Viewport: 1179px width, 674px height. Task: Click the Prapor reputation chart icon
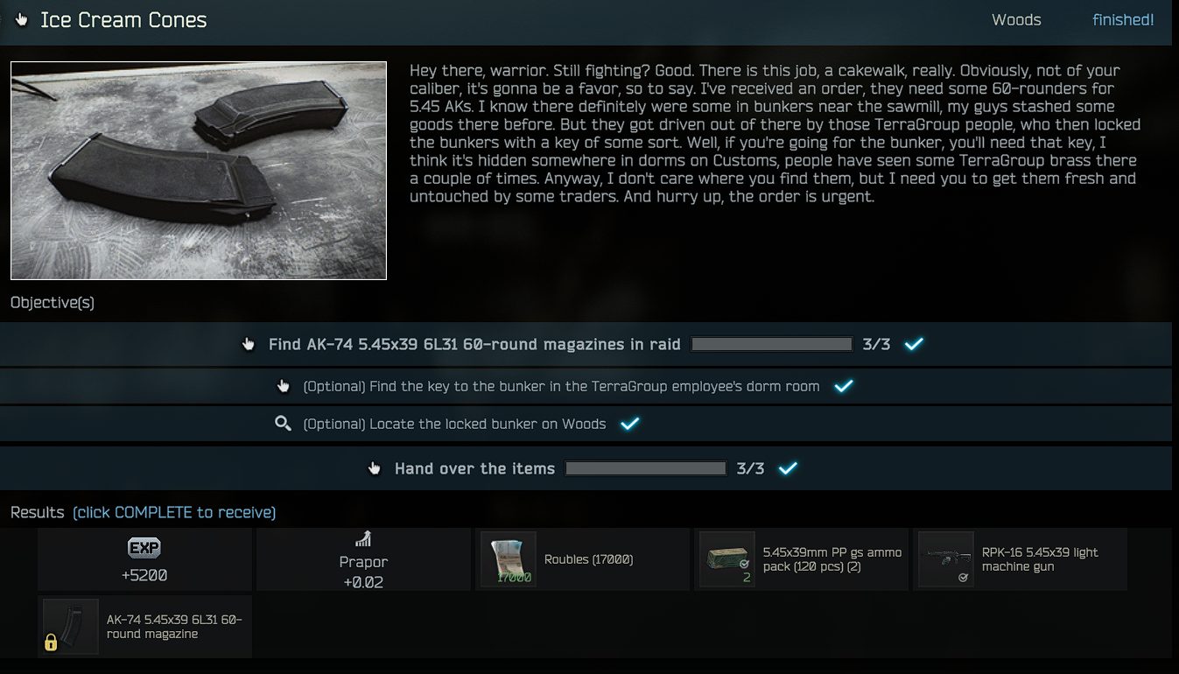tap(363, 539)
